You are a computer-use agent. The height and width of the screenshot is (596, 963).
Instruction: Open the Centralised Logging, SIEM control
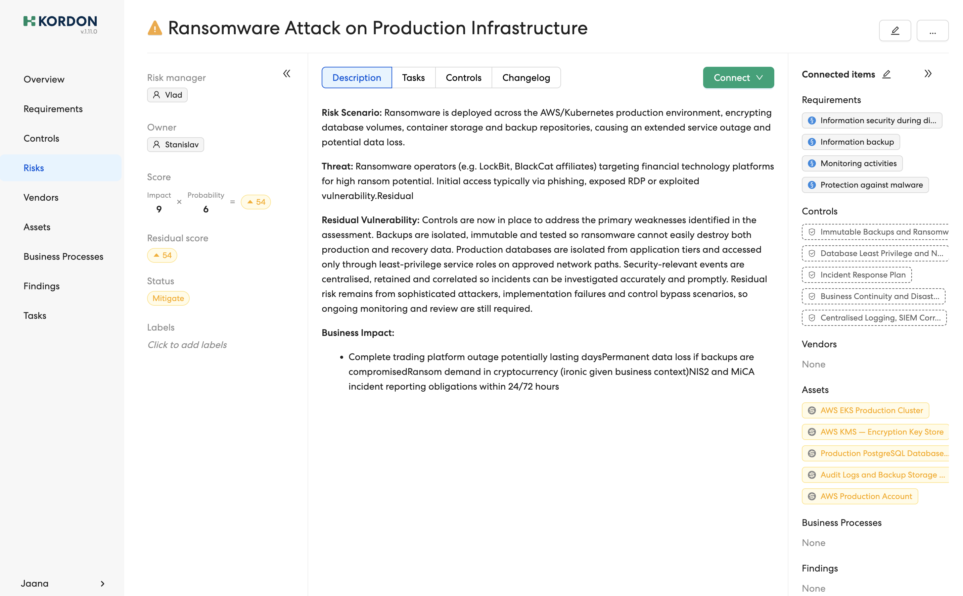874,318
